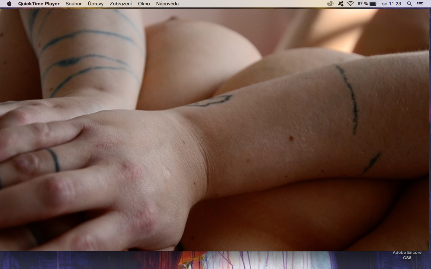431x269 pixels.
Task: Open the QuickTime Player application menu
Action: (39, 4)
